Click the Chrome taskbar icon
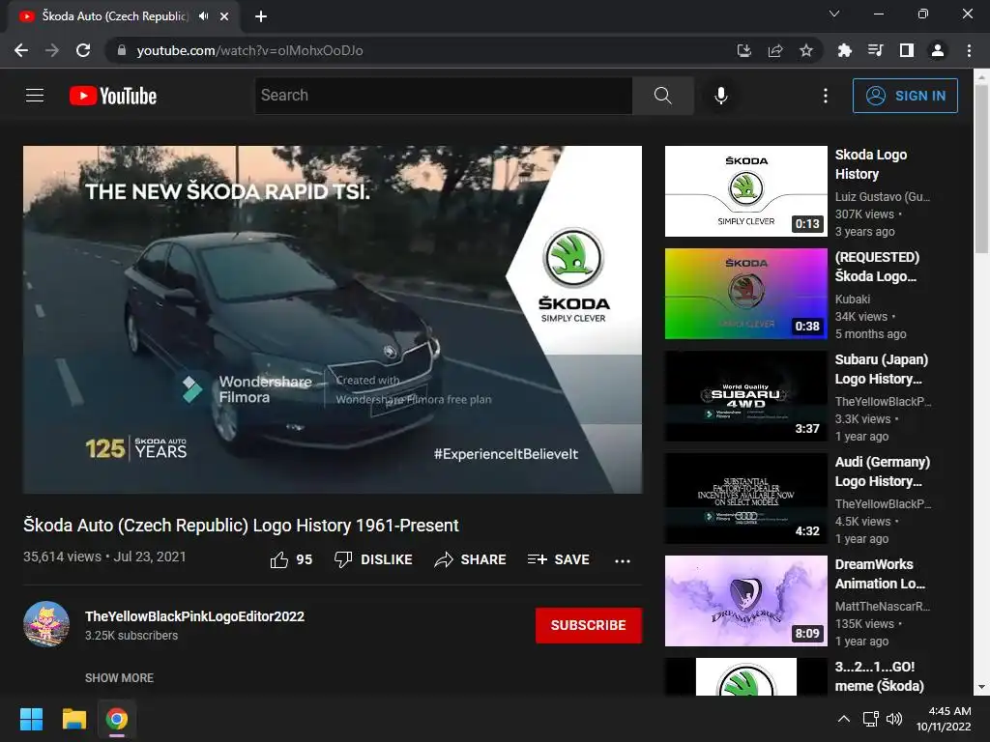The image size is (990, 742). pos(117,719)
